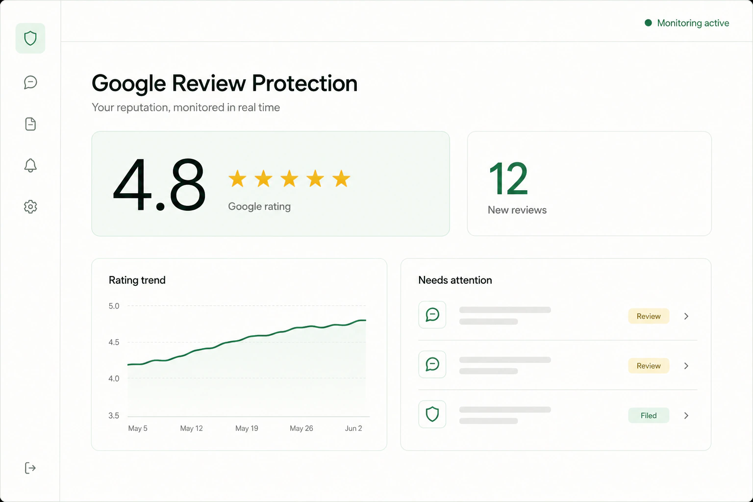The image size is (753, 502).
Task: Click the 3.5 y-axis value
Action: [x=114, y=416]
